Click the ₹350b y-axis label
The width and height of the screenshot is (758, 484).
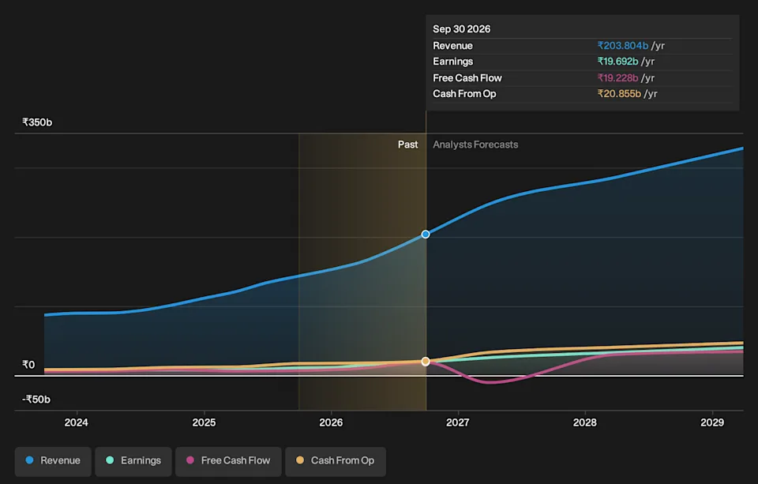tap(37, 122)
